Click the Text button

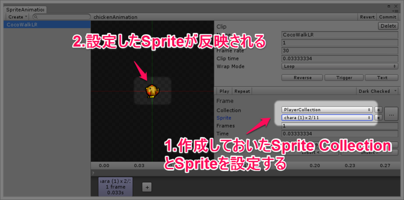click(382, 78)
